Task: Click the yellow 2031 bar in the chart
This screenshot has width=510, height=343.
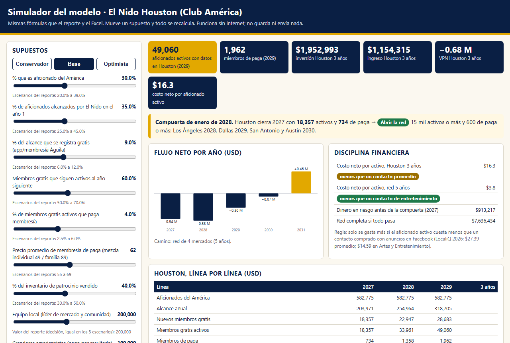Action: (301, 182)
